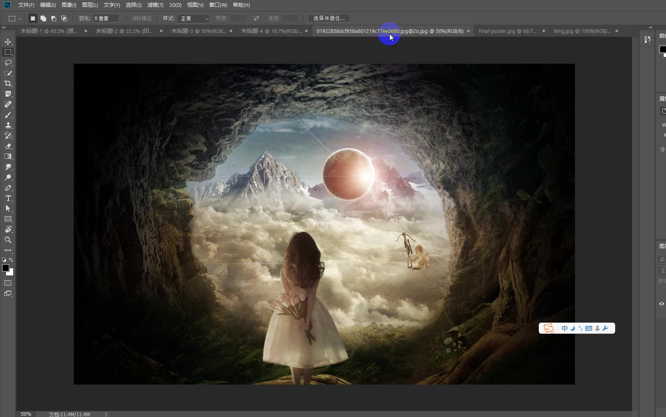Click the 选择并遮住 button
This screenshot has height=417, width=666.
click(x=329, y=18)
